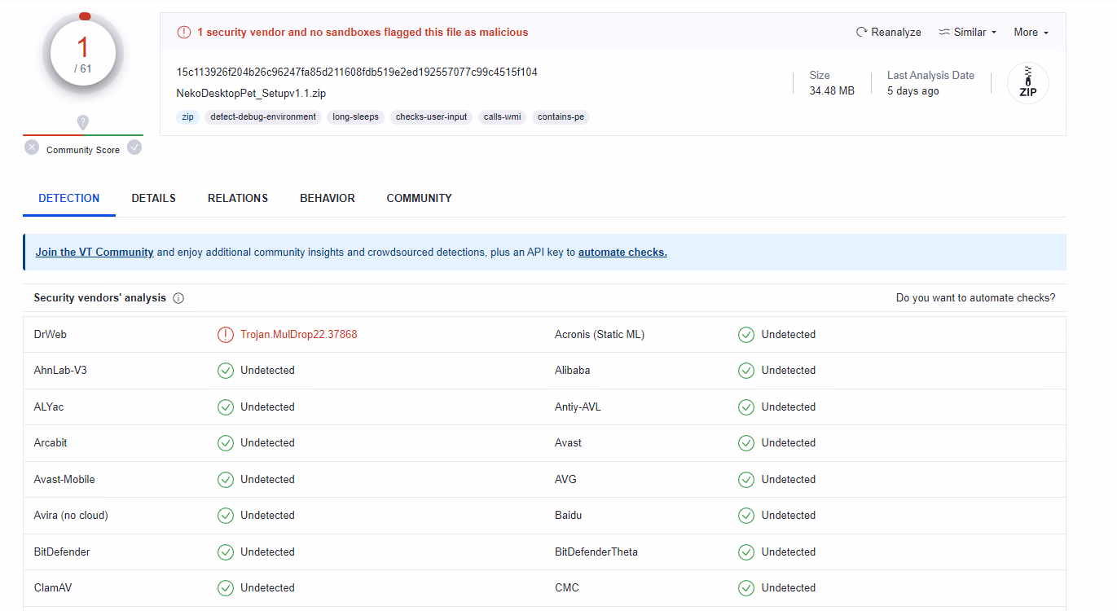The height and width of the screenshot is (611, 1117).
Task: Click Alibaba undetected check icon
Action: point(746,371)
